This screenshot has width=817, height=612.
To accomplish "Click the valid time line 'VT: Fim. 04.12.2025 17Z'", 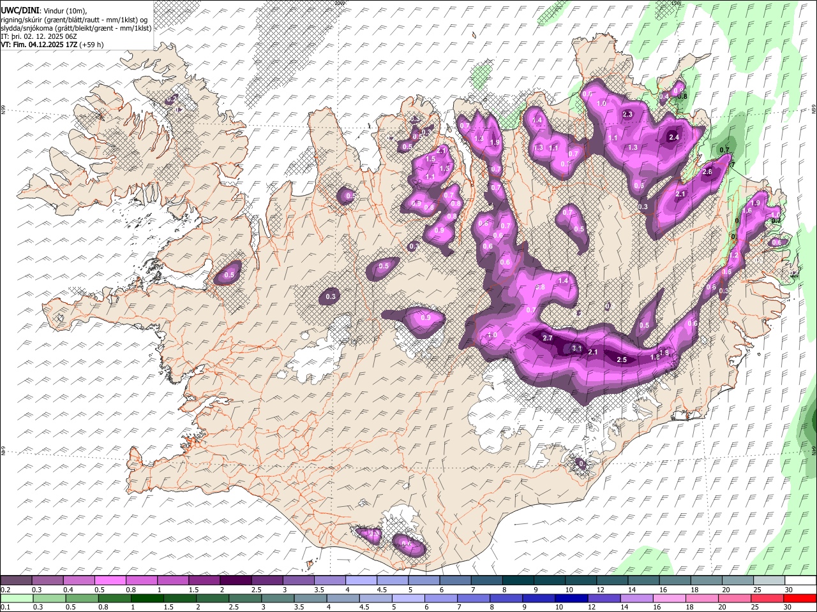I will coord(39,45).
